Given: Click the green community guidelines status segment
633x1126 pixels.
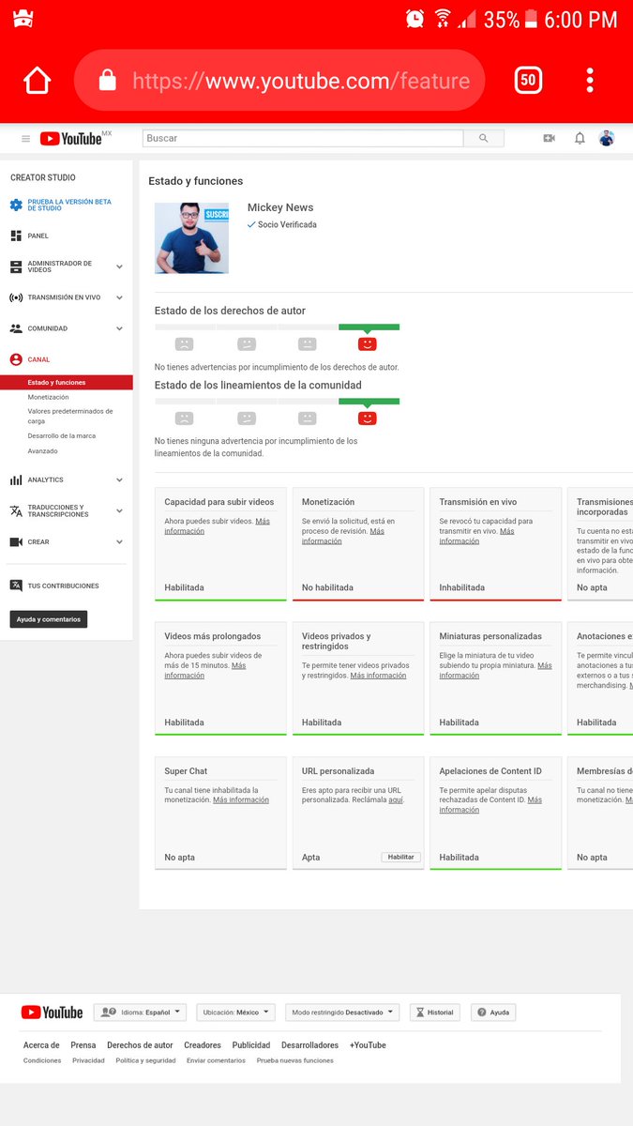Looking at the screenshot, I should tap(369, 402).
